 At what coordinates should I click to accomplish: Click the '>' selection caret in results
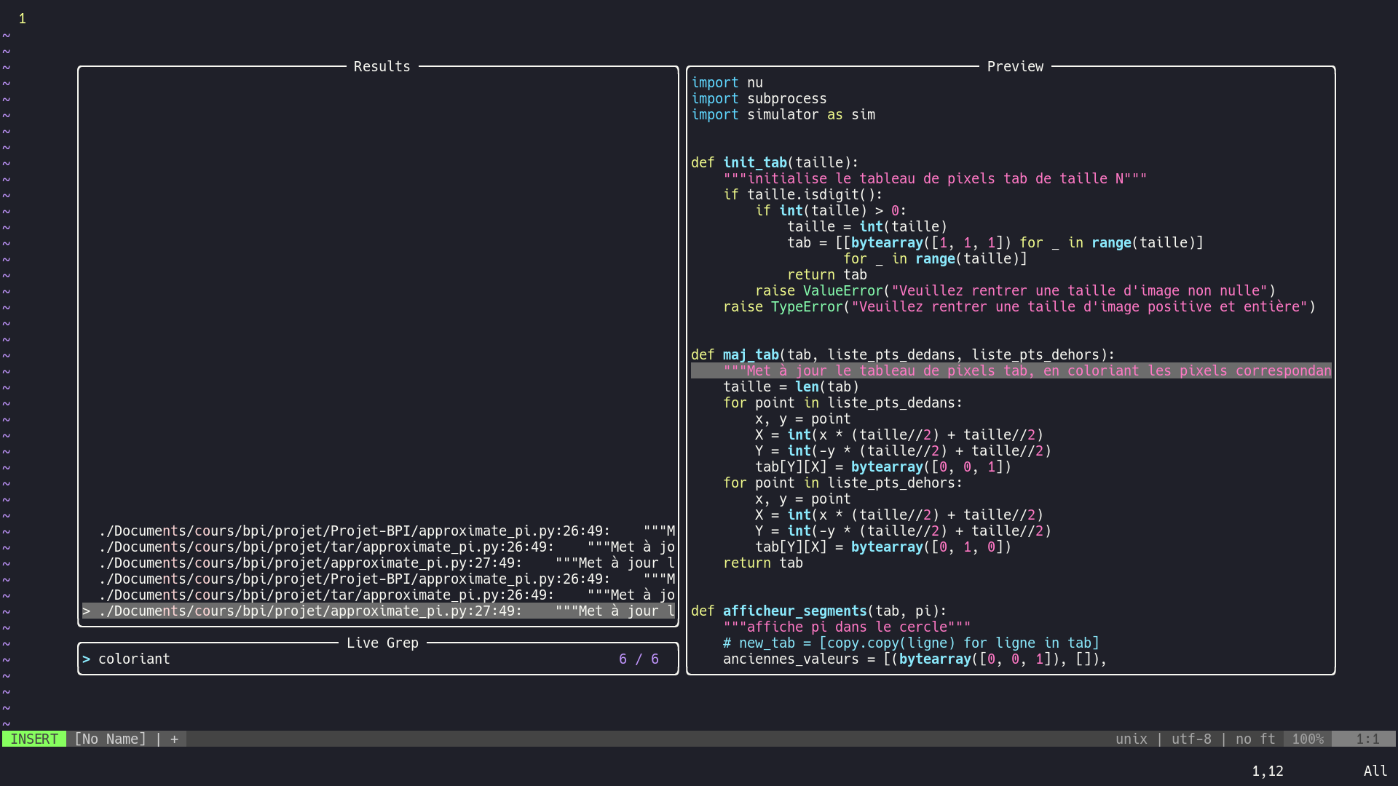coord(87,611)
